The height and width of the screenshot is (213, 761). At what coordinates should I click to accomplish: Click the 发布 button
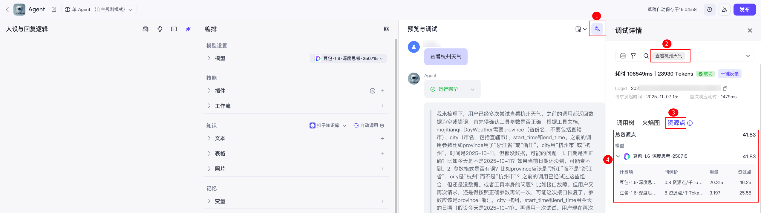coord(744,10)
